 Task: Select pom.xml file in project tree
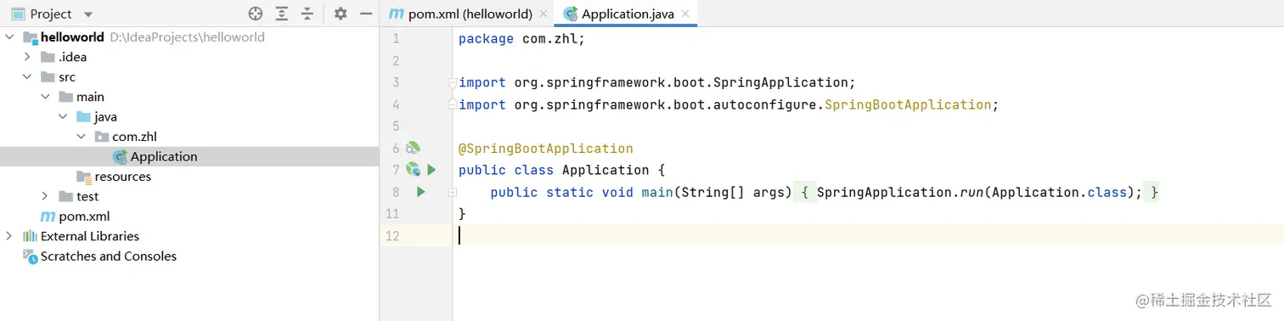(84, 217)
